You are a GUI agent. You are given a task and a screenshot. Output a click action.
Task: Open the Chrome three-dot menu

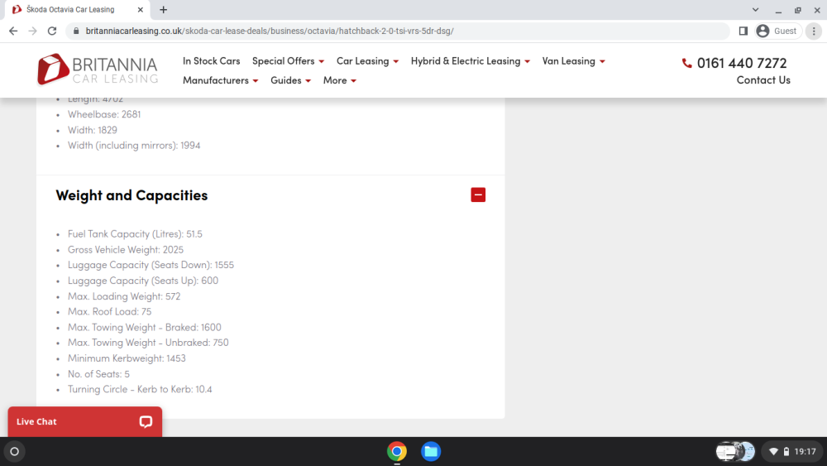click(x=814, y=31)
